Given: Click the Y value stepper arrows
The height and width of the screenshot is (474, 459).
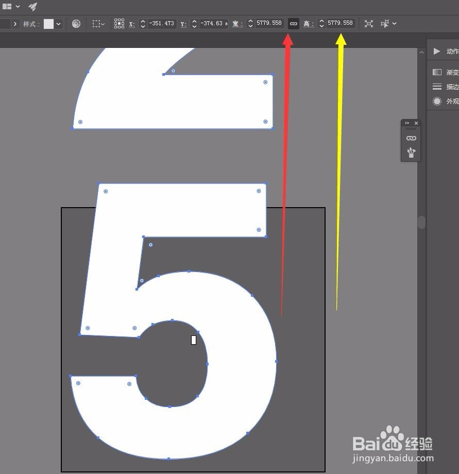Looking at the screenshot, I should (194, 24).
